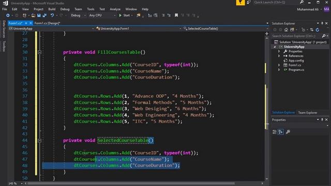Collapse the UniversityApp project node
Image resolution: width=331 pixels, height=186 pixels.
(x=275, y=47)
